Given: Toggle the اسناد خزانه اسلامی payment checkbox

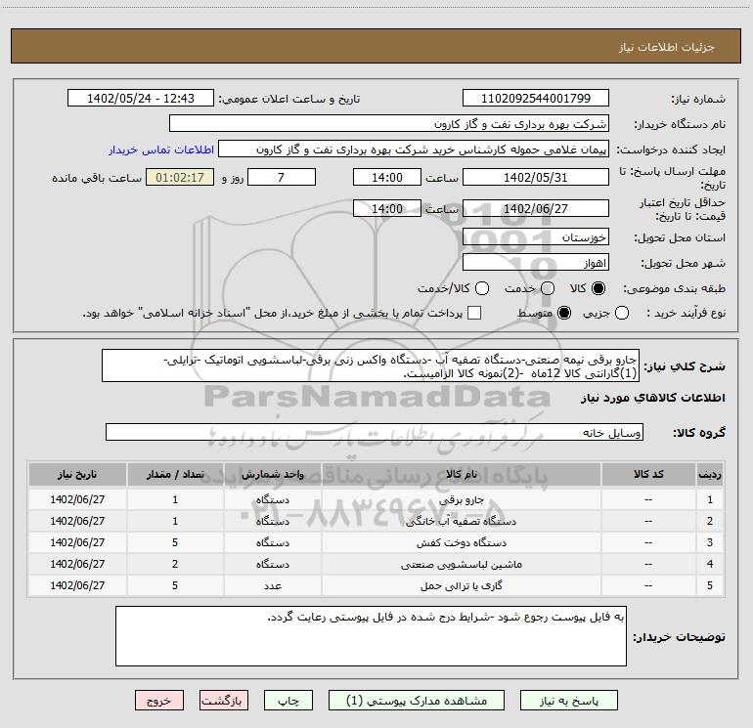Looking at the screenshot, I should [474, 313].
